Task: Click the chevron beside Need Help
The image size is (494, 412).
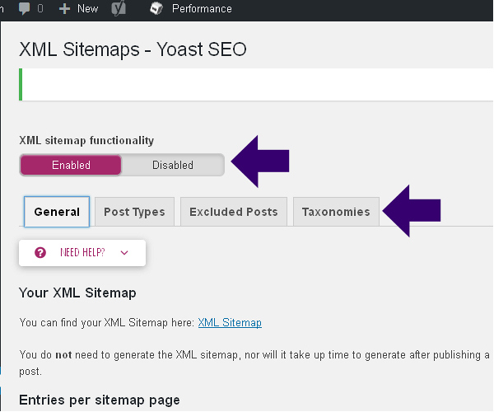Action: (x=124, y=253)
